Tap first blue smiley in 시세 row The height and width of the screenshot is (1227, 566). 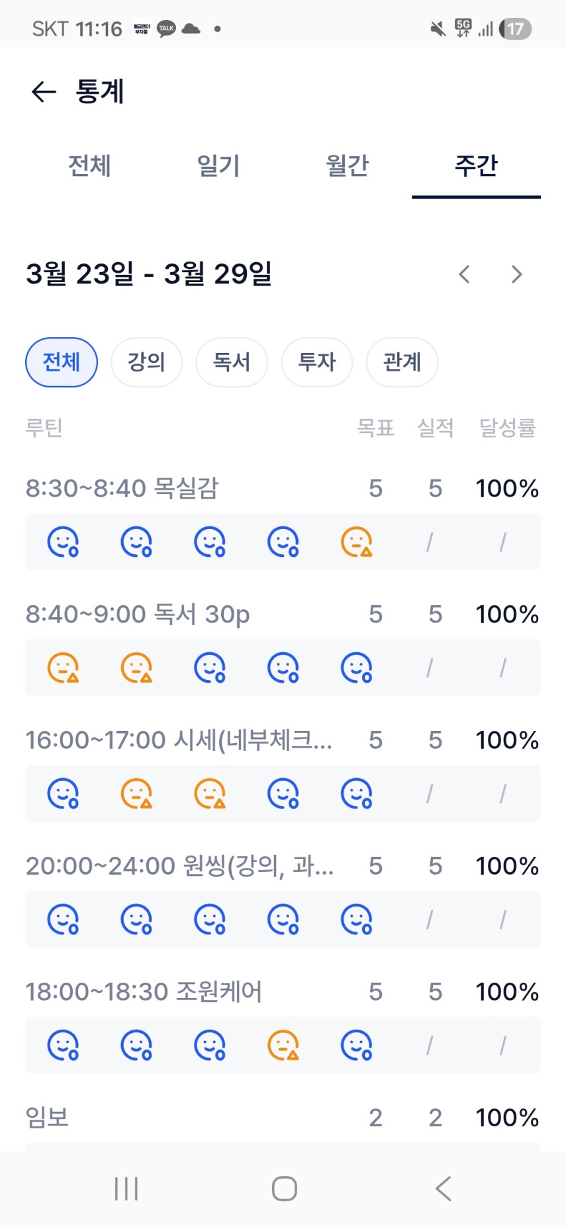tap(63, 793)
